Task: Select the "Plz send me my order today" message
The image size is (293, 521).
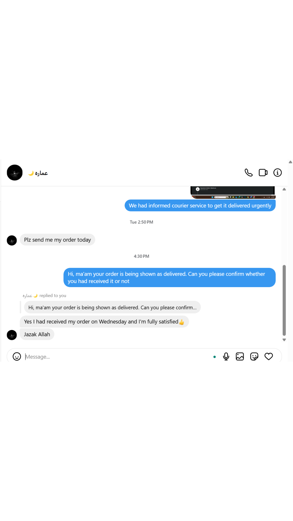Action: click(58, 240)
